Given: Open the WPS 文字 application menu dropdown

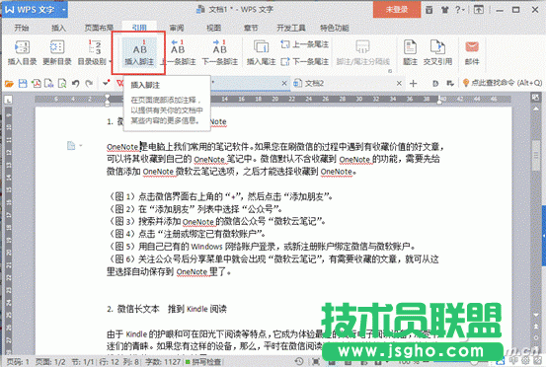Looking at the screenshot, I should click(64, 10).
